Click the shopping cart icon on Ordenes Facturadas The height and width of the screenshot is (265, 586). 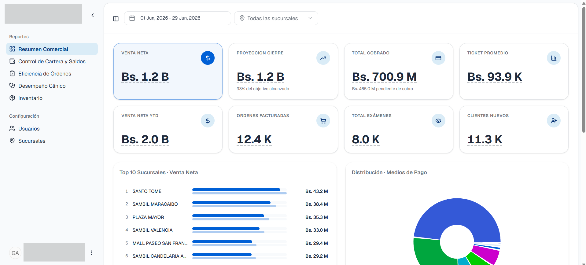(x=323, y=121)
